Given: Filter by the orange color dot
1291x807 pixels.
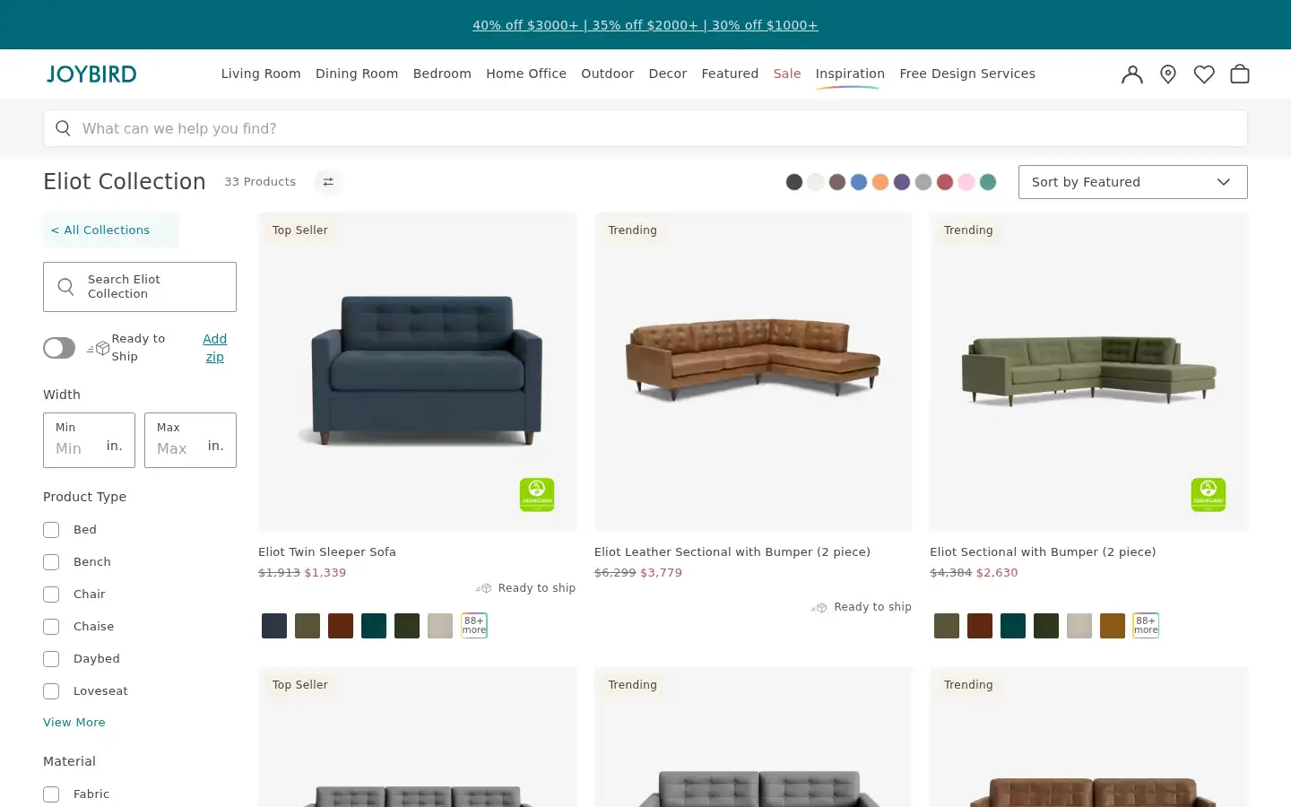Looking at the screenshot, I should tap(880, 182).
